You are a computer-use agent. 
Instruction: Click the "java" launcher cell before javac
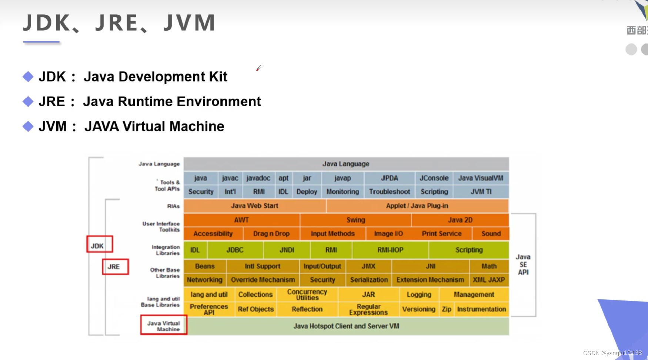tap(201, 178)
